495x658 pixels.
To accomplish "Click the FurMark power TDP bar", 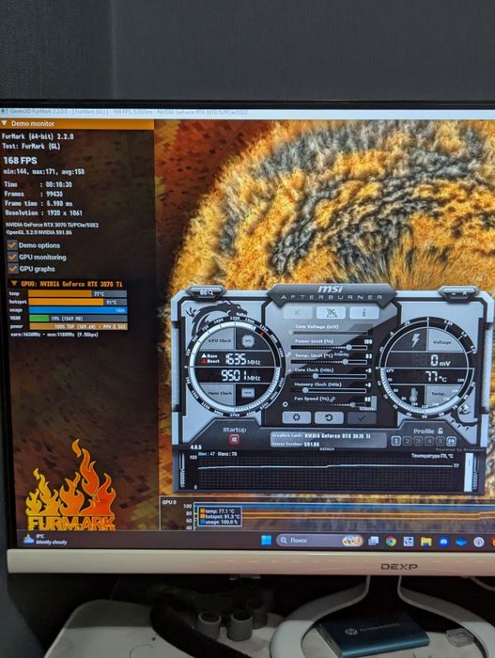I will coord(78,326).
